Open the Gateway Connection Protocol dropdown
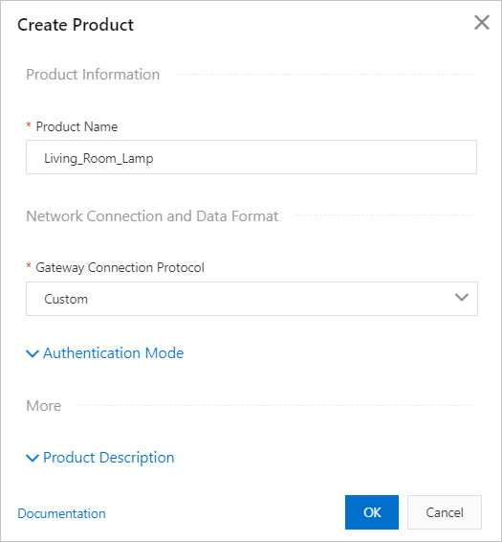 coord(251,299)
